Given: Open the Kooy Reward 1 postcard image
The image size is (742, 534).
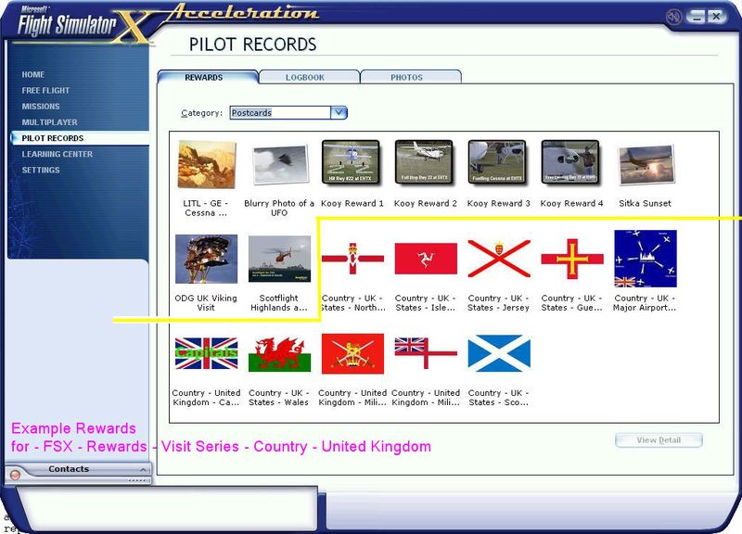Looking at the screenshot, I should click(352, 161).
